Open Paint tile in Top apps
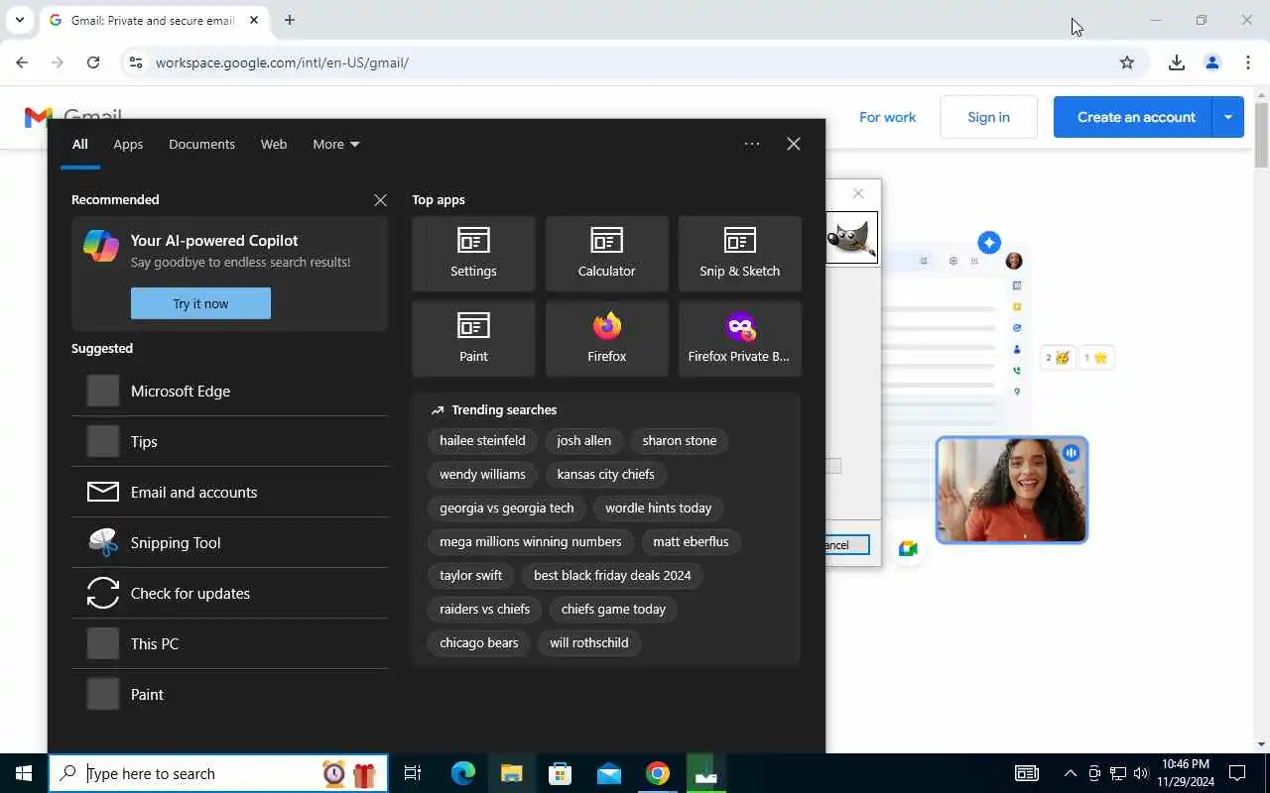Screen dimensions: 1270x793 (473, 339)
